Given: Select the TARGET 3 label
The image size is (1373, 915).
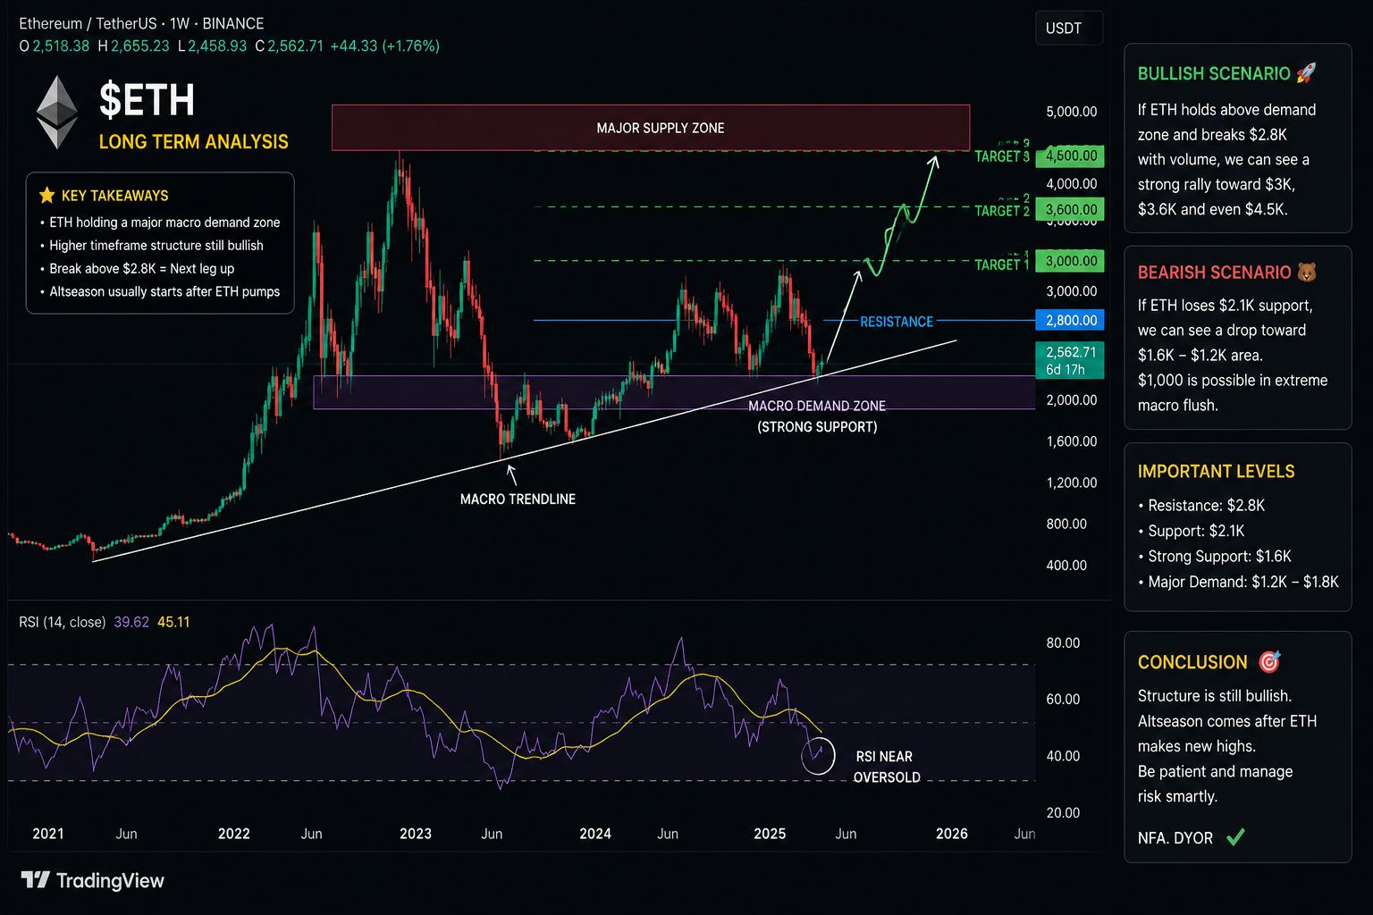Looking at the screenshot, I should click(x=1002, y=156).
